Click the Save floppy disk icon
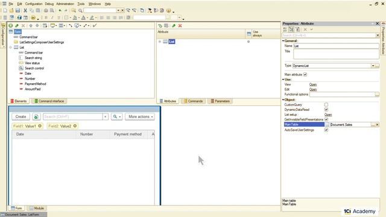 click(x=17, y=10)
